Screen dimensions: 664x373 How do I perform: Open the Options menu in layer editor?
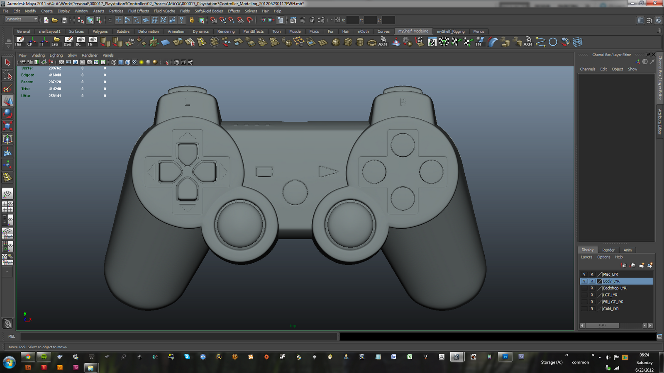click(603, 257)
